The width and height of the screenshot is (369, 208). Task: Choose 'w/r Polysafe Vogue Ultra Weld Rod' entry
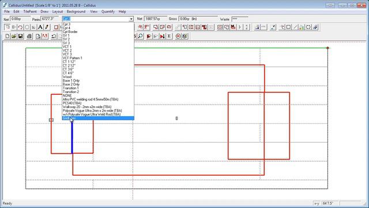coord(98,114)
